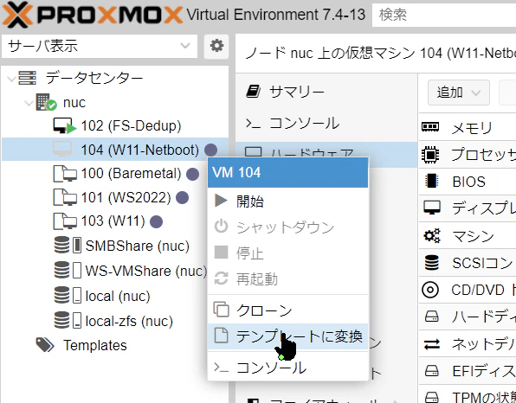The image size is (516, 403).
Task: Click the running VM icon for 102
Action: coord(64,126)
